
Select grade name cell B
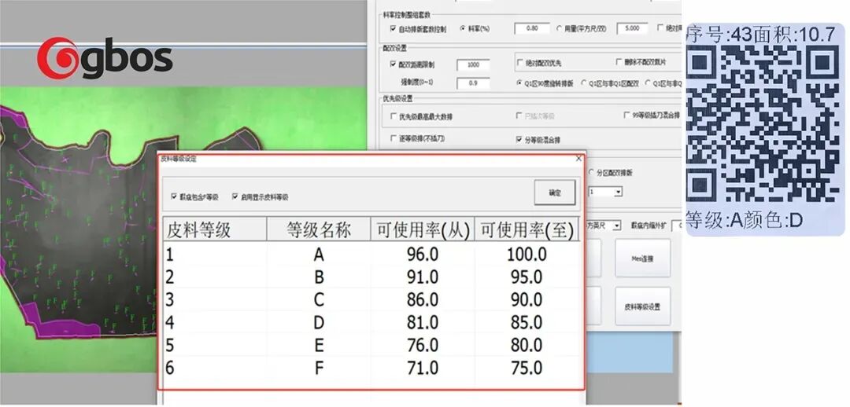(x=319, y=277)
